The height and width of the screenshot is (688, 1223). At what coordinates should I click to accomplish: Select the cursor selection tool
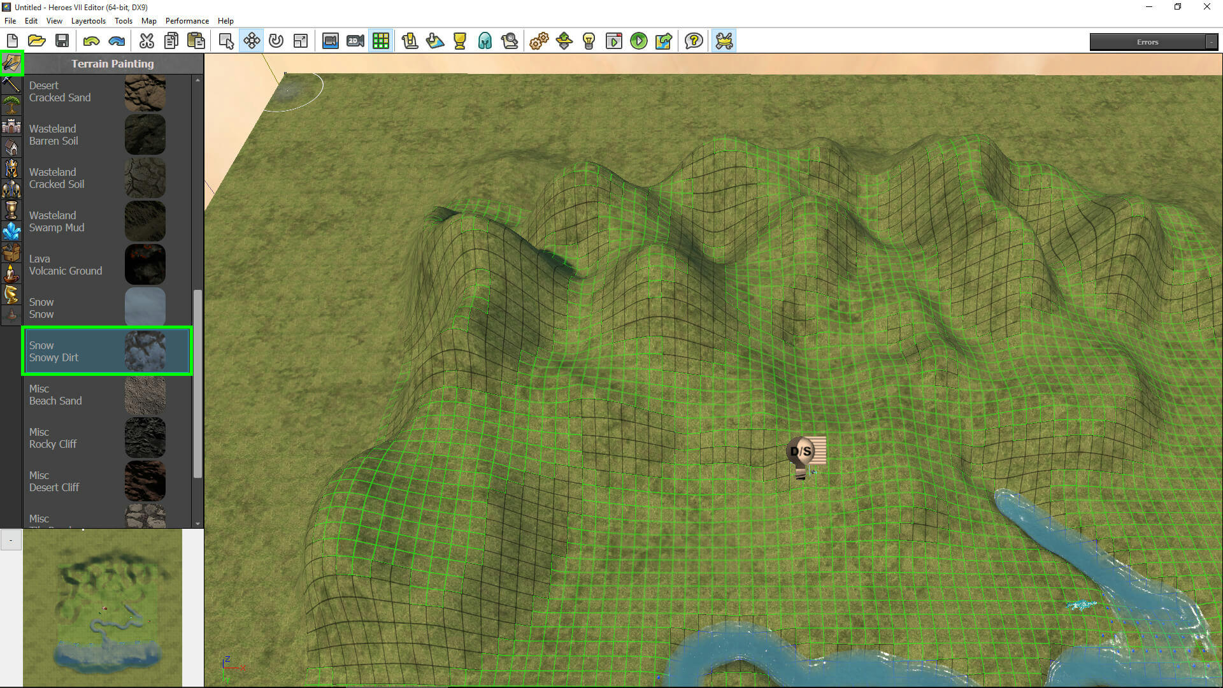tap(226, 41)
